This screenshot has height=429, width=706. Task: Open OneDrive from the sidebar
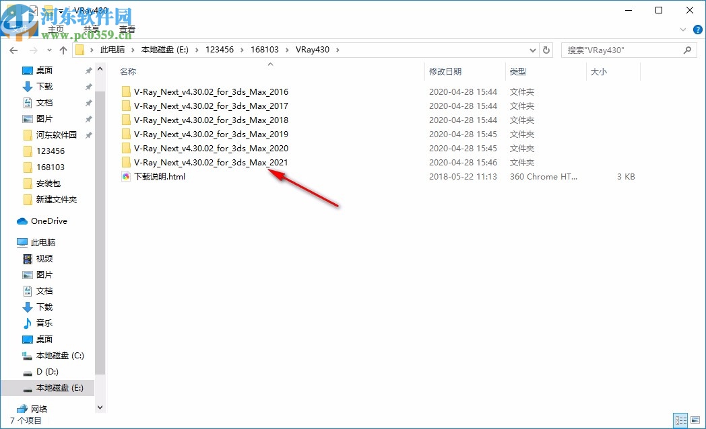[x=49, y=221]
